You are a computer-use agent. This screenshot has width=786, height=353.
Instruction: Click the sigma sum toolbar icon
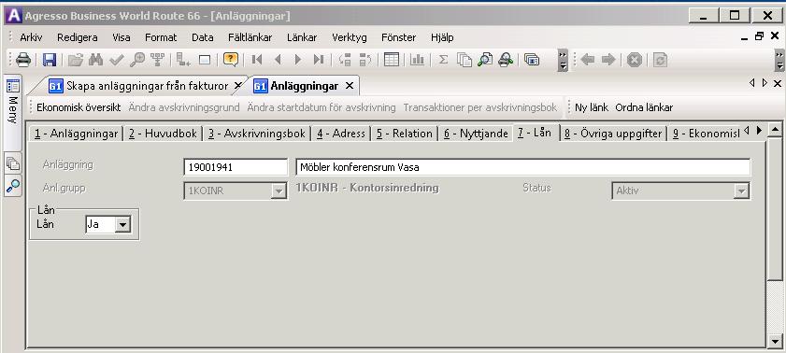tap(443, 60)
